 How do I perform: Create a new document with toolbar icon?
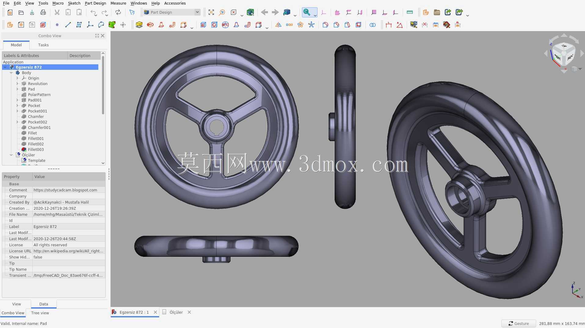(x=10, y=12)
